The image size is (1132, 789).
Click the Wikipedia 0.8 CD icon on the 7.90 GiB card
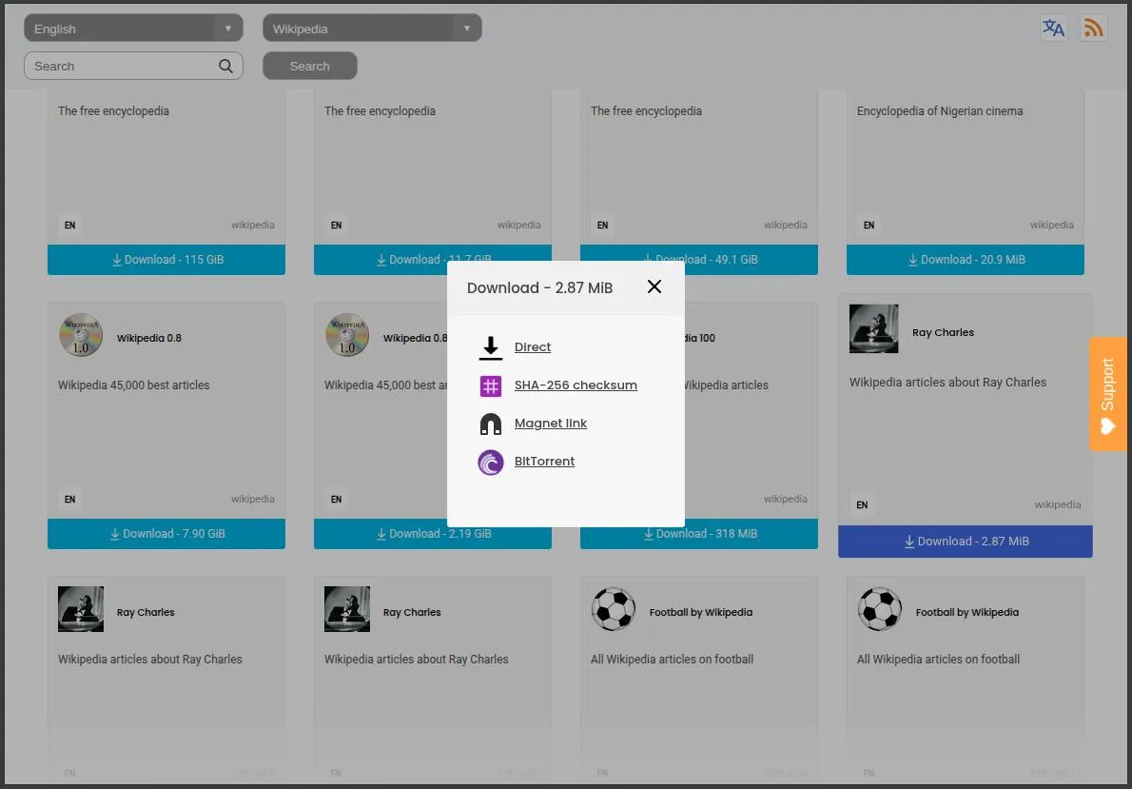(x=81, y=334)
